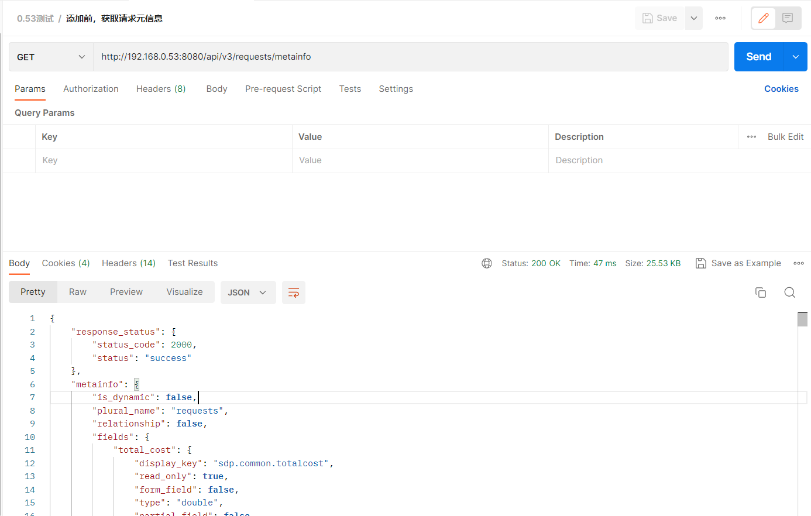Switch to Visualize view
Viewport: 811px width, 516px height.
tap(184, 292)
